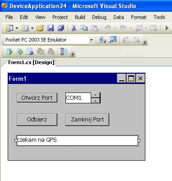Click Form1's minimize button
This screenshot has width=172, height=181.
tap(121, 78)
